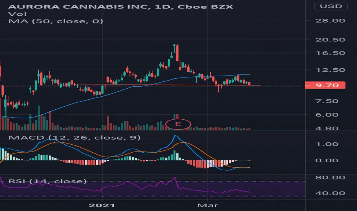Click the MACD 1.00 scale value
Image resolution: width=357 pixels, height=211 pixels.
point(327,144)
